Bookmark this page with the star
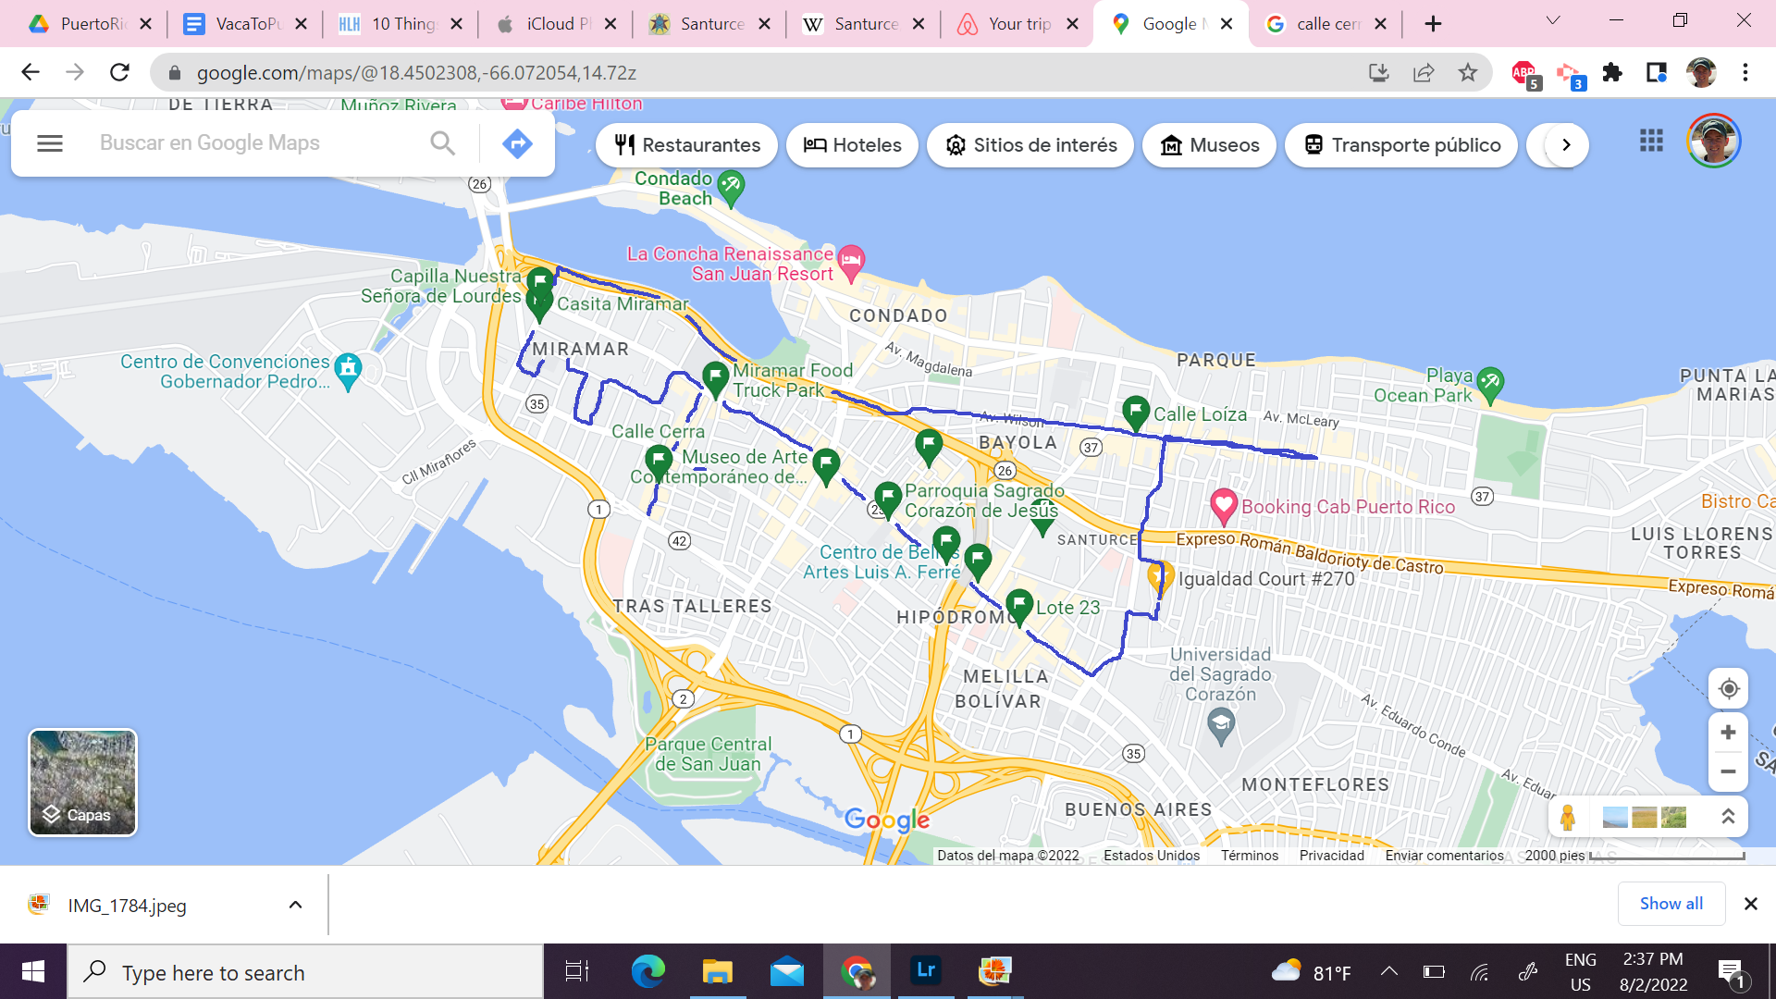Viewport: 1776px width, 999px height. point(1468,72)
